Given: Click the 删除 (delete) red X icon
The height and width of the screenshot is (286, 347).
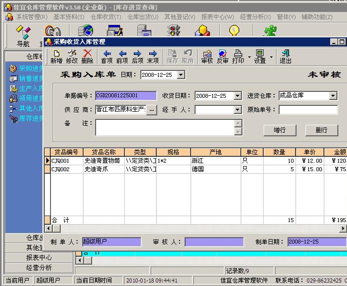Looking at the screenshot, I should 87,56.
